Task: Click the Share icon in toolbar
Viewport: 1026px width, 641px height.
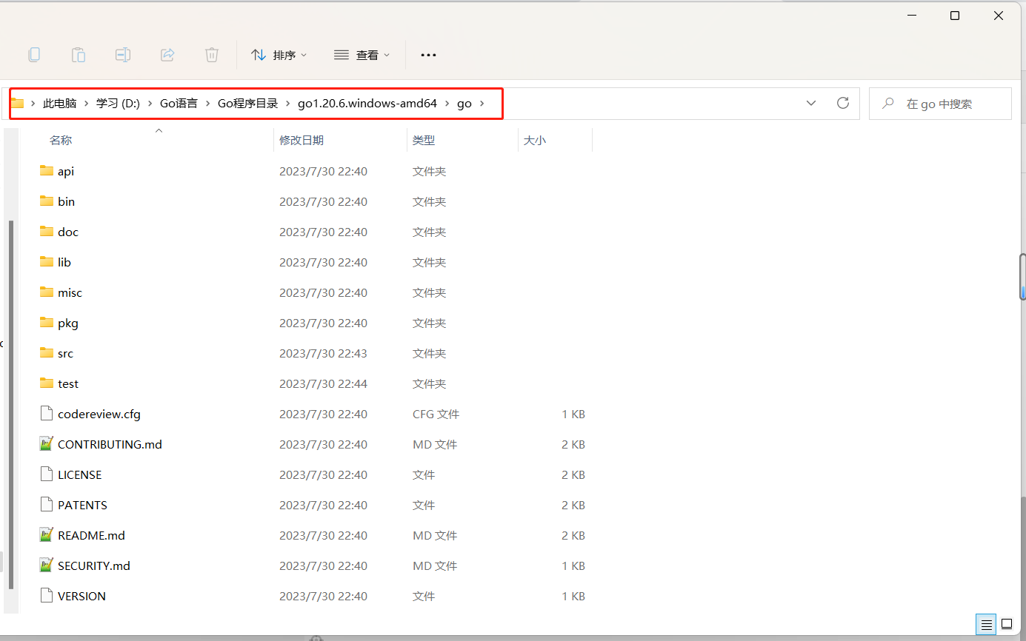Action: [167, 55]
